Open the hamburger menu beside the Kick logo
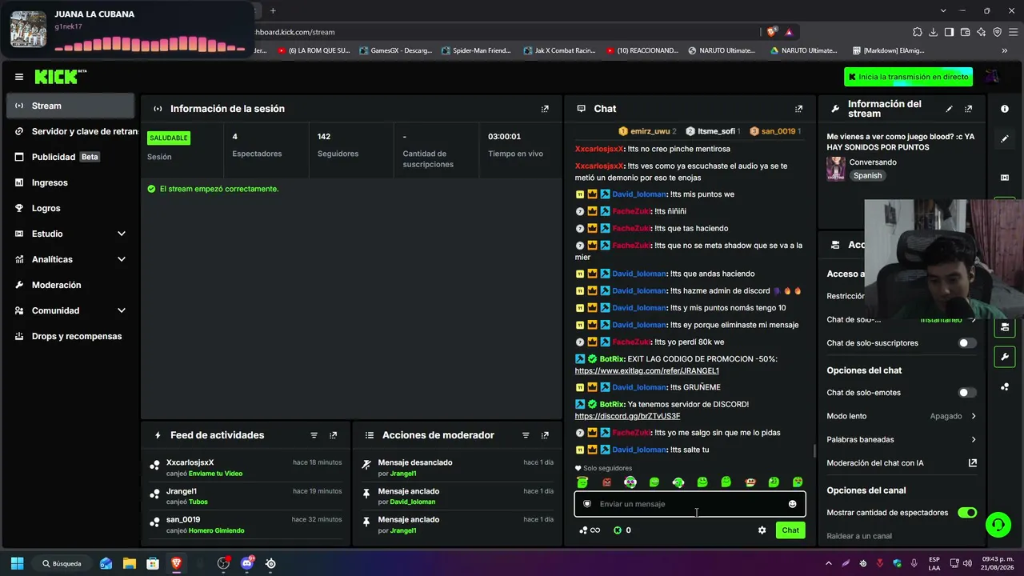 coord(19,77)
